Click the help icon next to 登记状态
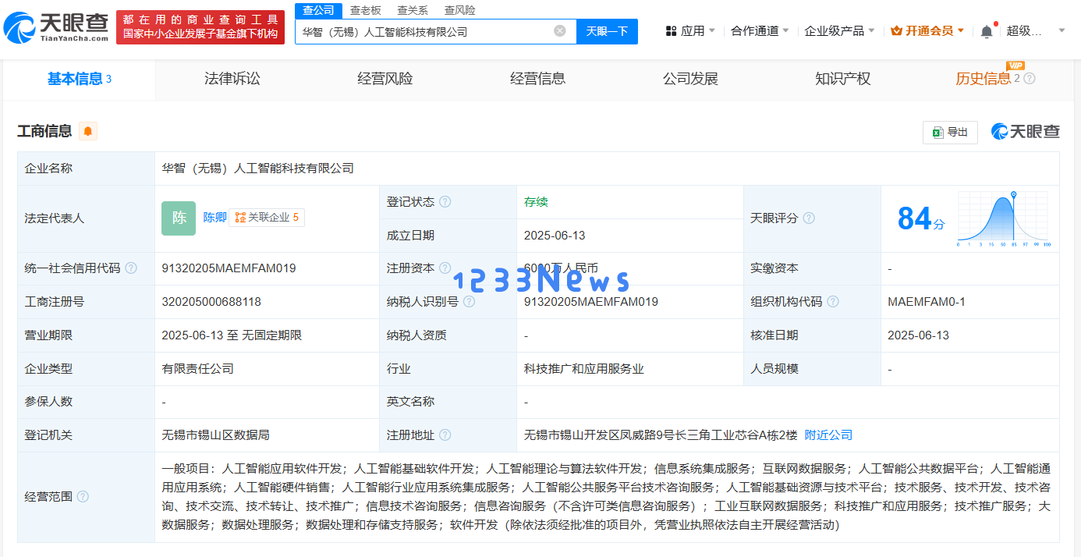The width and height of the screenshot is (1081, 557). pos(445,202)
